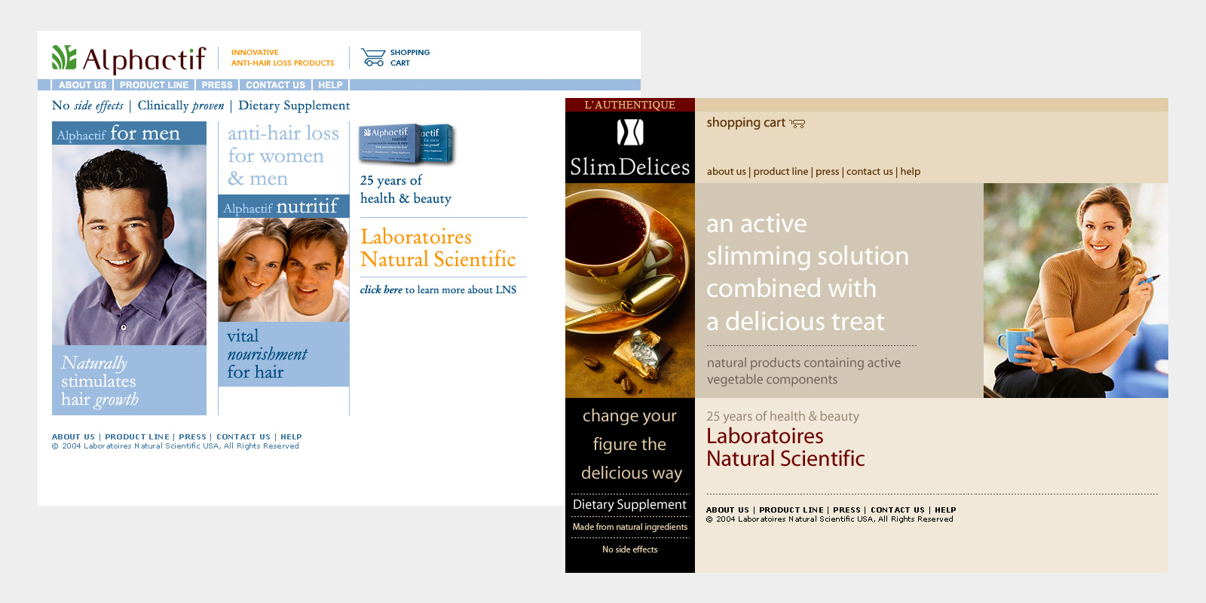Image resolution: width=1206 pixels, height=603 pixels.
Task: Click the Alphactif shopping cart icon
Action: coord(372,57)
